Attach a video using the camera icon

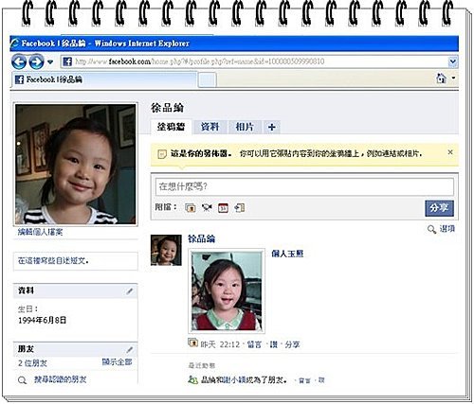pyautogui.click(x=207, y=207)
